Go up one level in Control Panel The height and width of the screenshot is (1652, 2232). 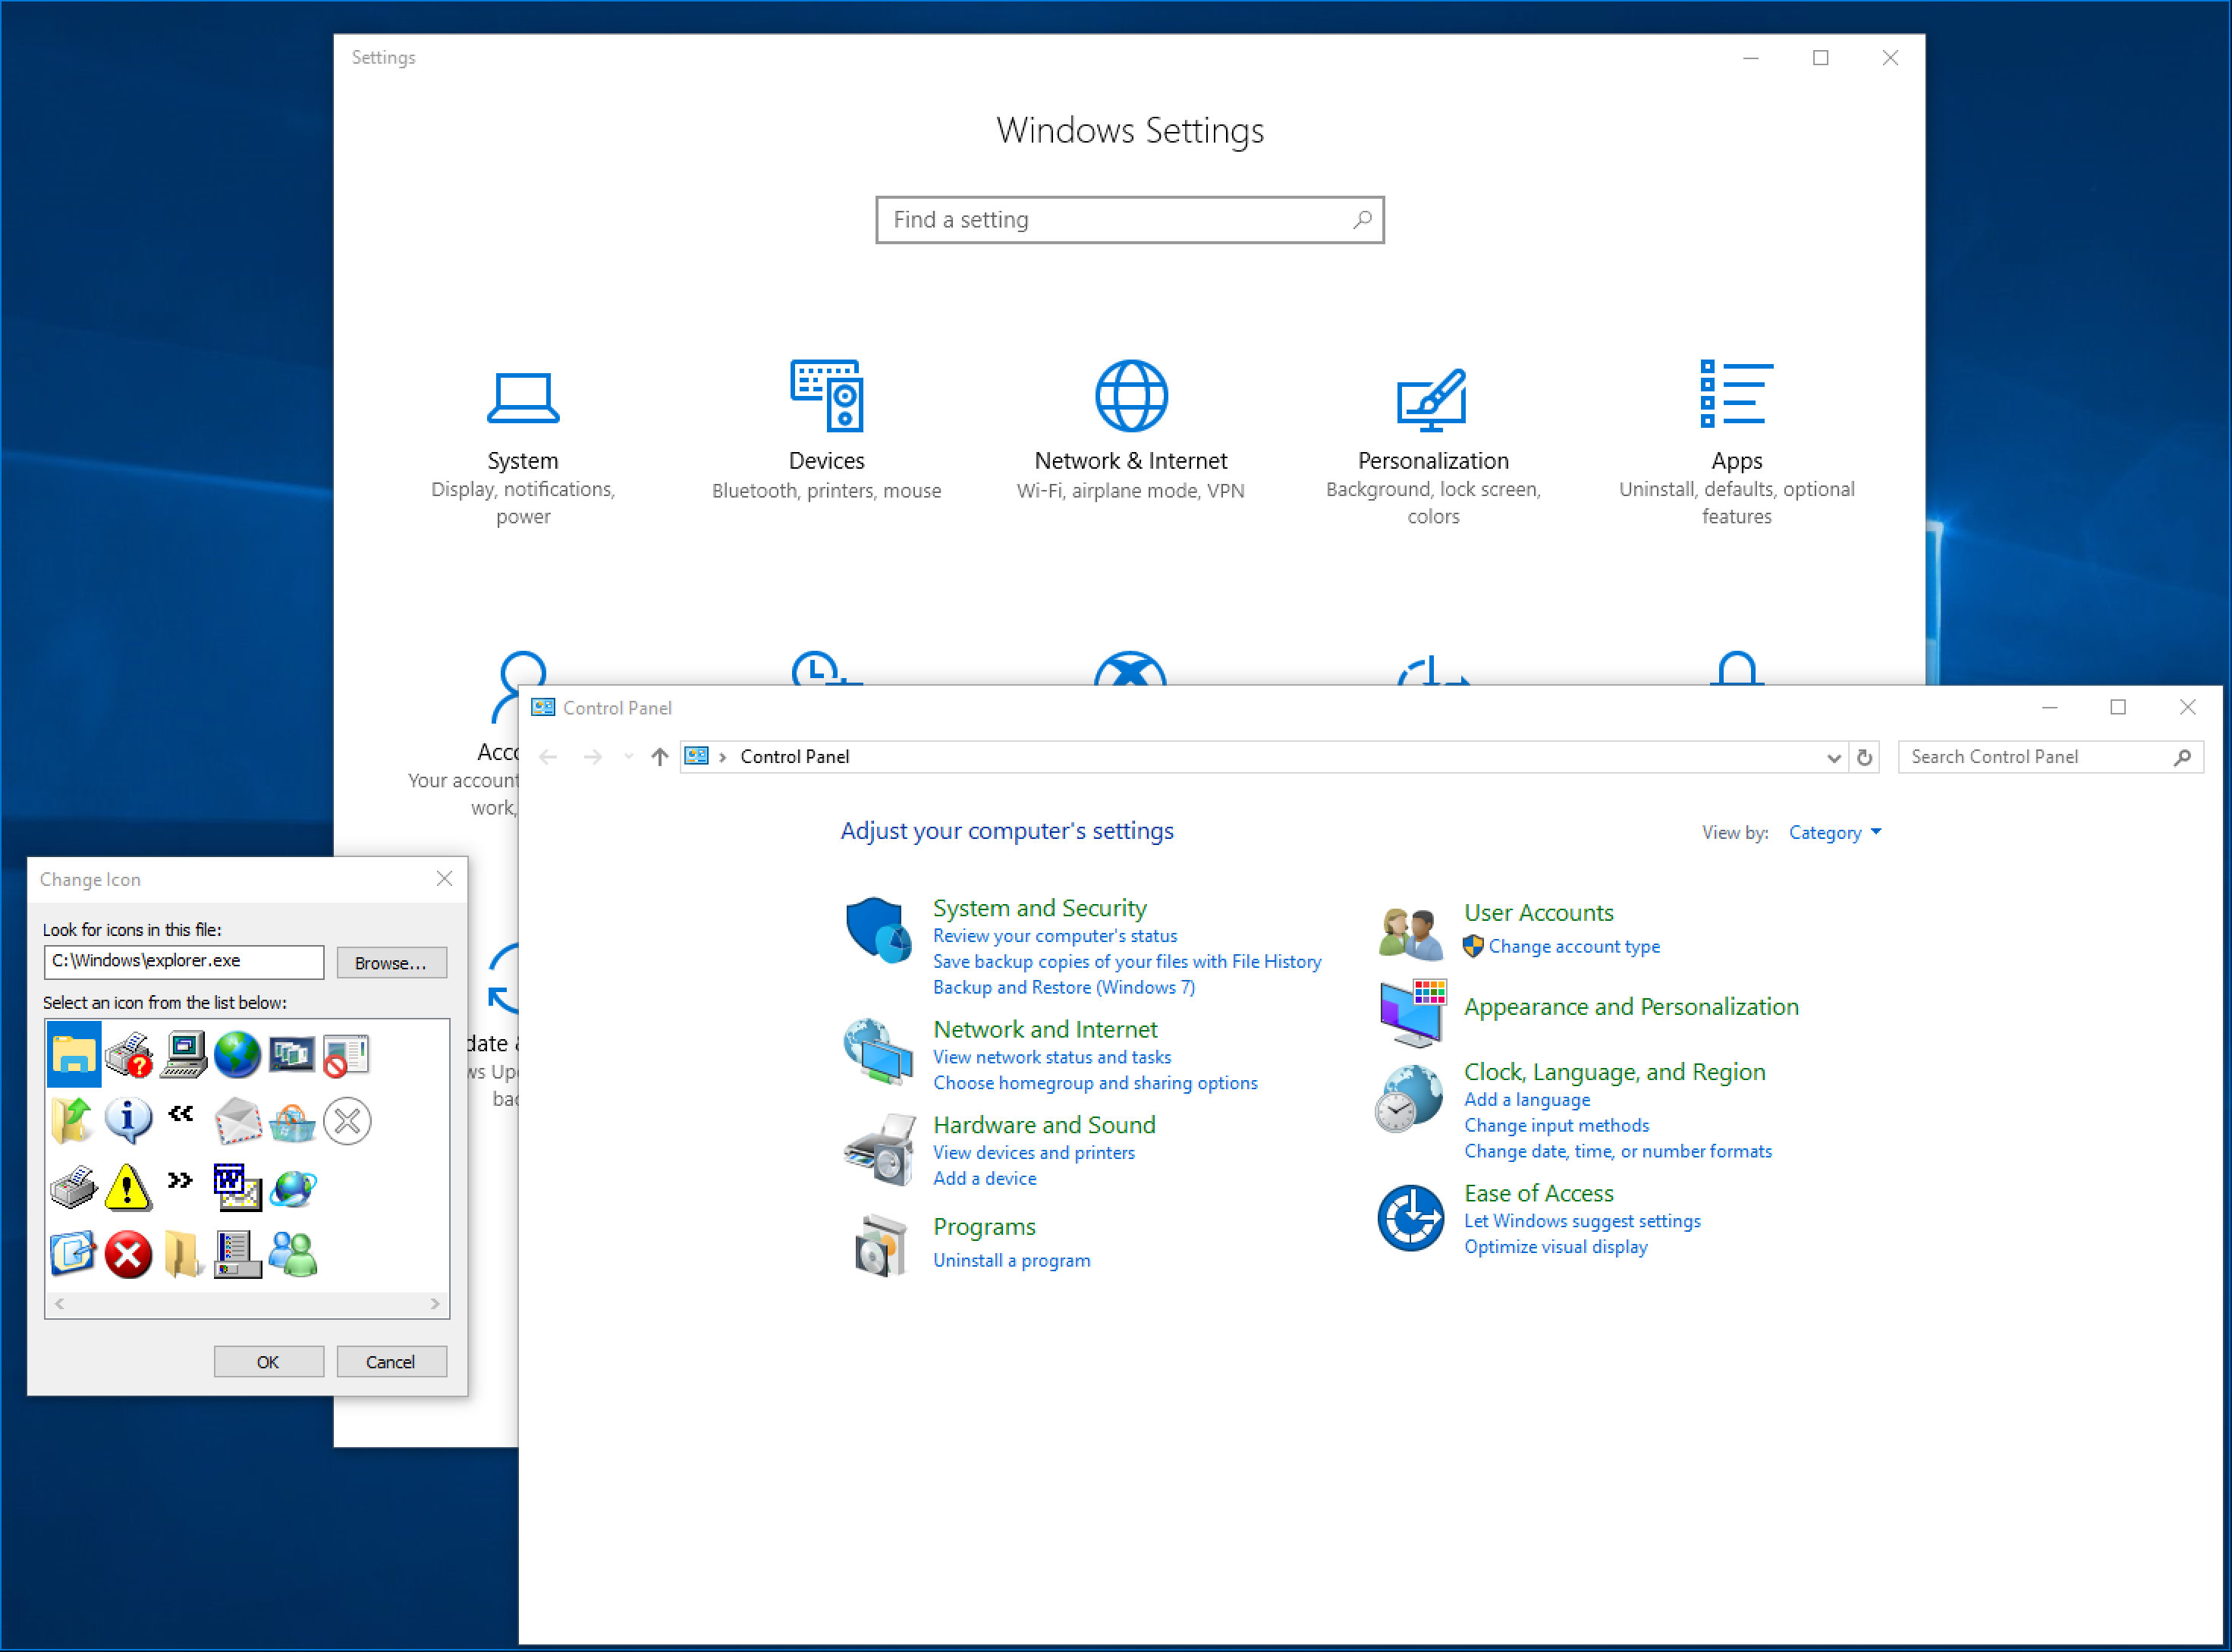point(659,757)
